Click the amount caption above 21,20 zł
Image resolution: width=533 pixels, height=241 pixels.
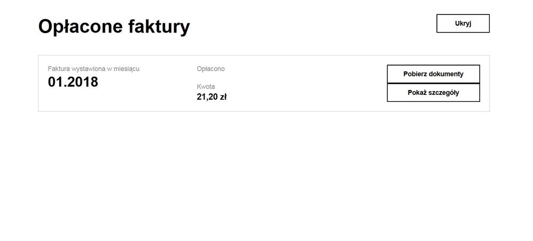tap(206, 86)
